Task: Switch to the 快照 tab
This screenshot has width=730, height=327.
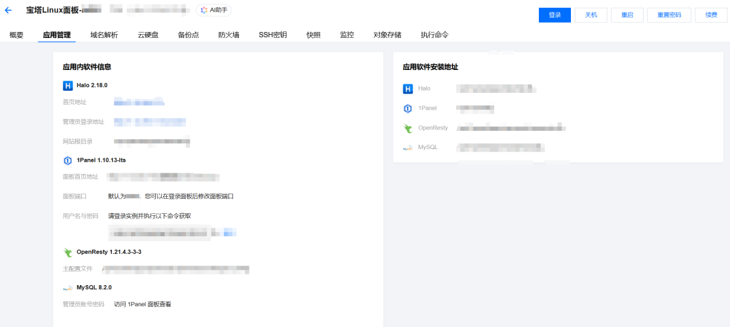Action: pyautogui.click(x=314, y=35)
